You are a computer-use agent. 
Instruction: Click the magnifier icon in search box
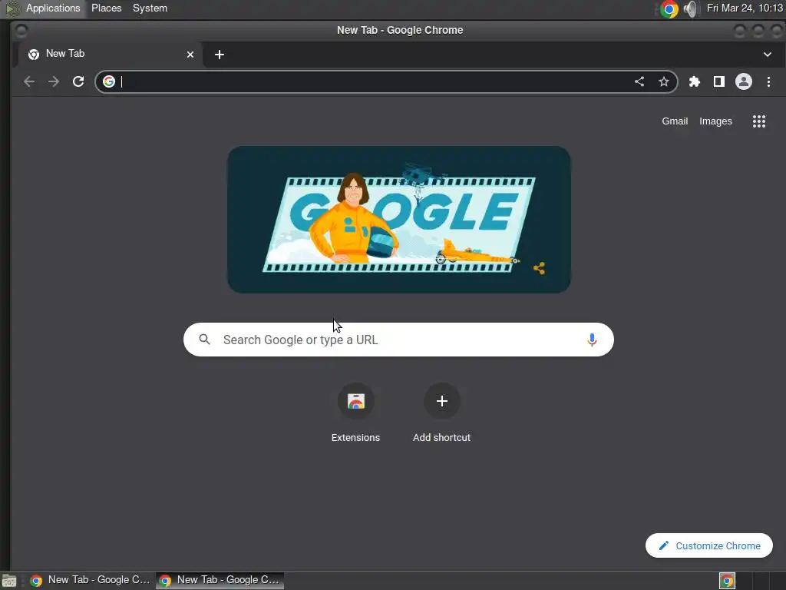coord(204,340)
